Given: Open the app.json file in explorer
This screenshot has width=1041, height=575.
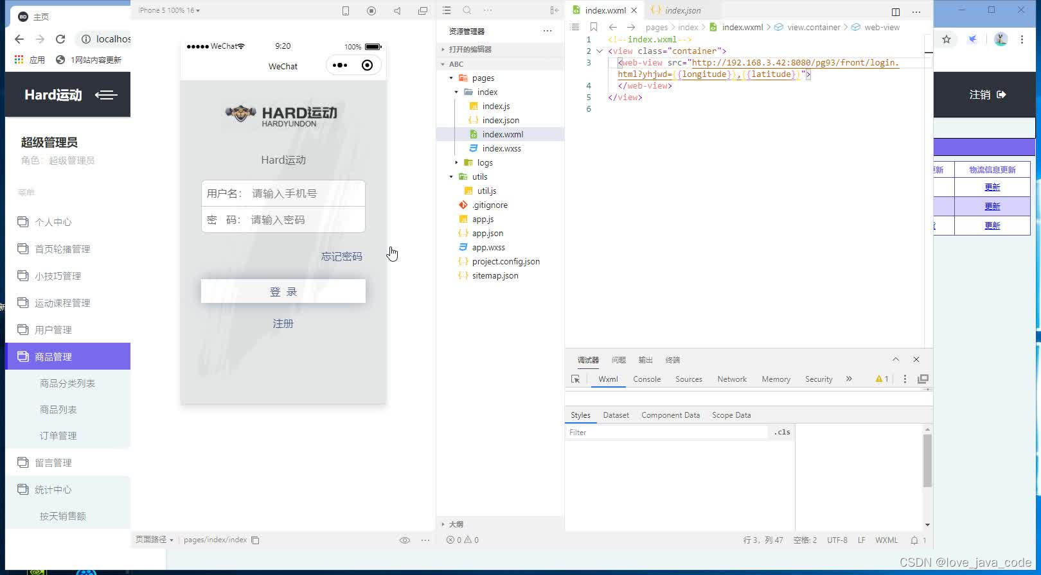Looking at the screenshot, I should pyautogui.click(x=488, y=234).
